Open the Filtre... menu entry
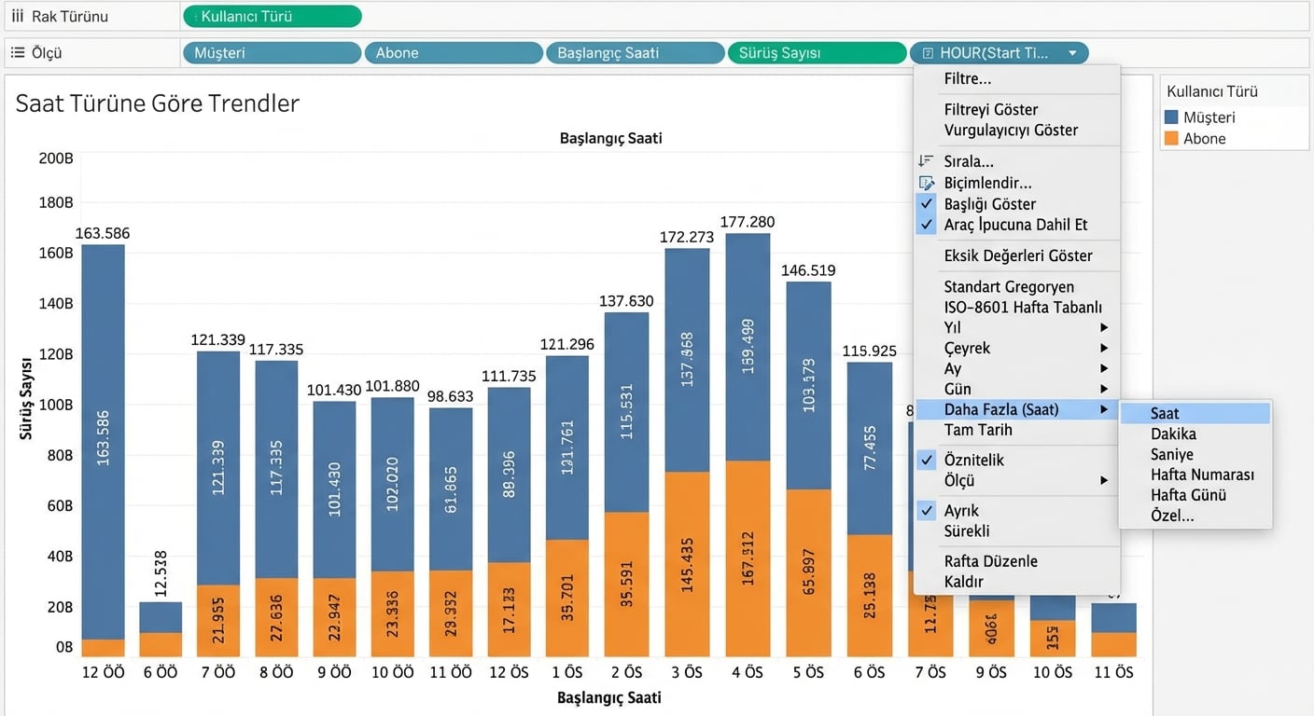1314x716 pixels. (x=967, y=78)
